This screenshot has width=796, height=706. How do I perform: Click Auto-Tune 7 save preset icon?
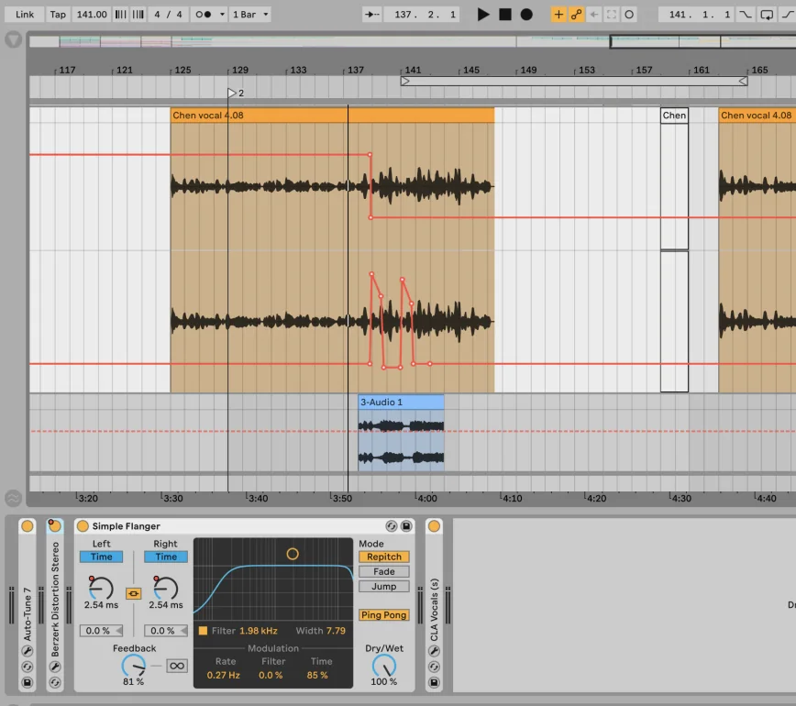pyautogui.click(x=28, y=683)
